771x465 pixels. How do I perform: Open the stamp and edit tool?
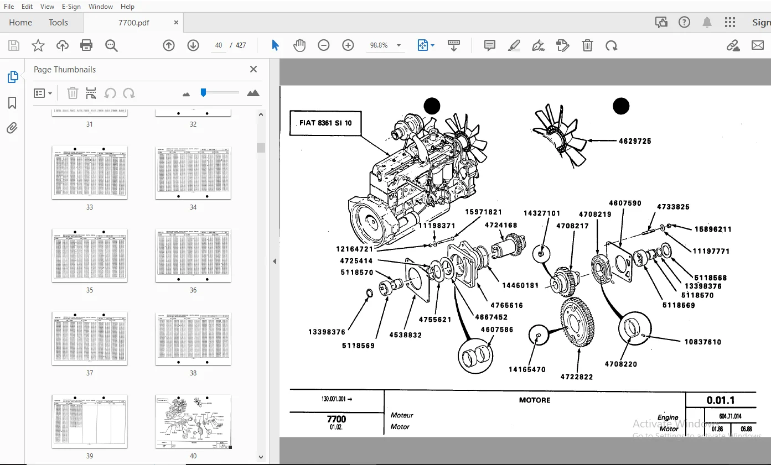point(562,45)
